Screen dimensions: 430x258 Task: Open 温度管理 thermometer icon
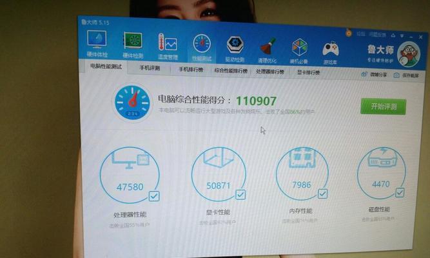click(x=168, y=43)
